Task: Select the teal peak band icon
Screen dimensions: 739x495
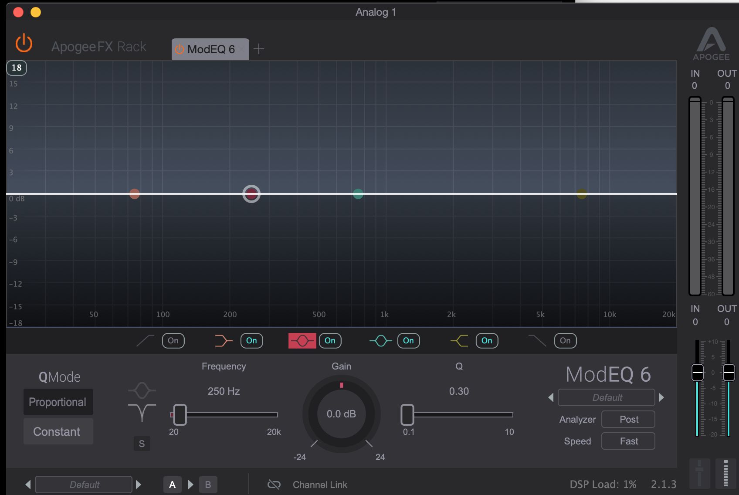Action: pyautogui.click(x=380, y=341)
